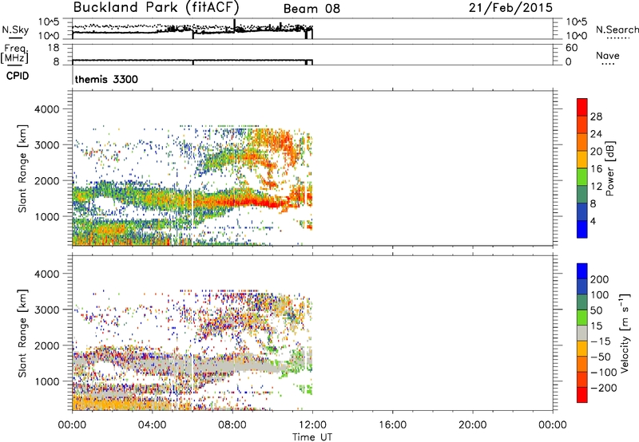Click the "2000" tick on the velocity panel

coord(46,345)
